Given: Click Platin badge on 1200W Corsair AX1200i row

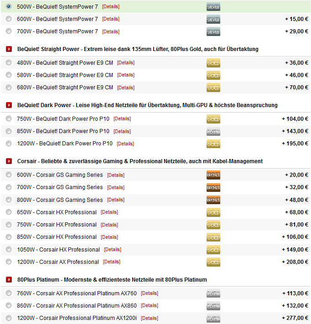Looking at the screenshot, I should click(x=213, y=319).
